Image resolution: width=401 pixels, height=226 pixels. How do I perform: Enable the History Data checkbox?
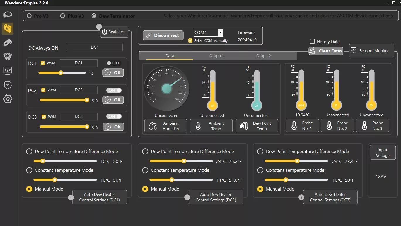click(x=312, y=42)
